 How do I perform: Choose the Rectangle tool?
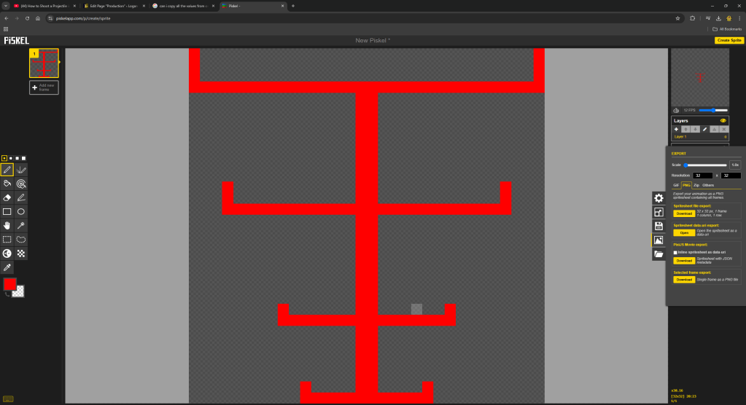click(x=7, y=211)
